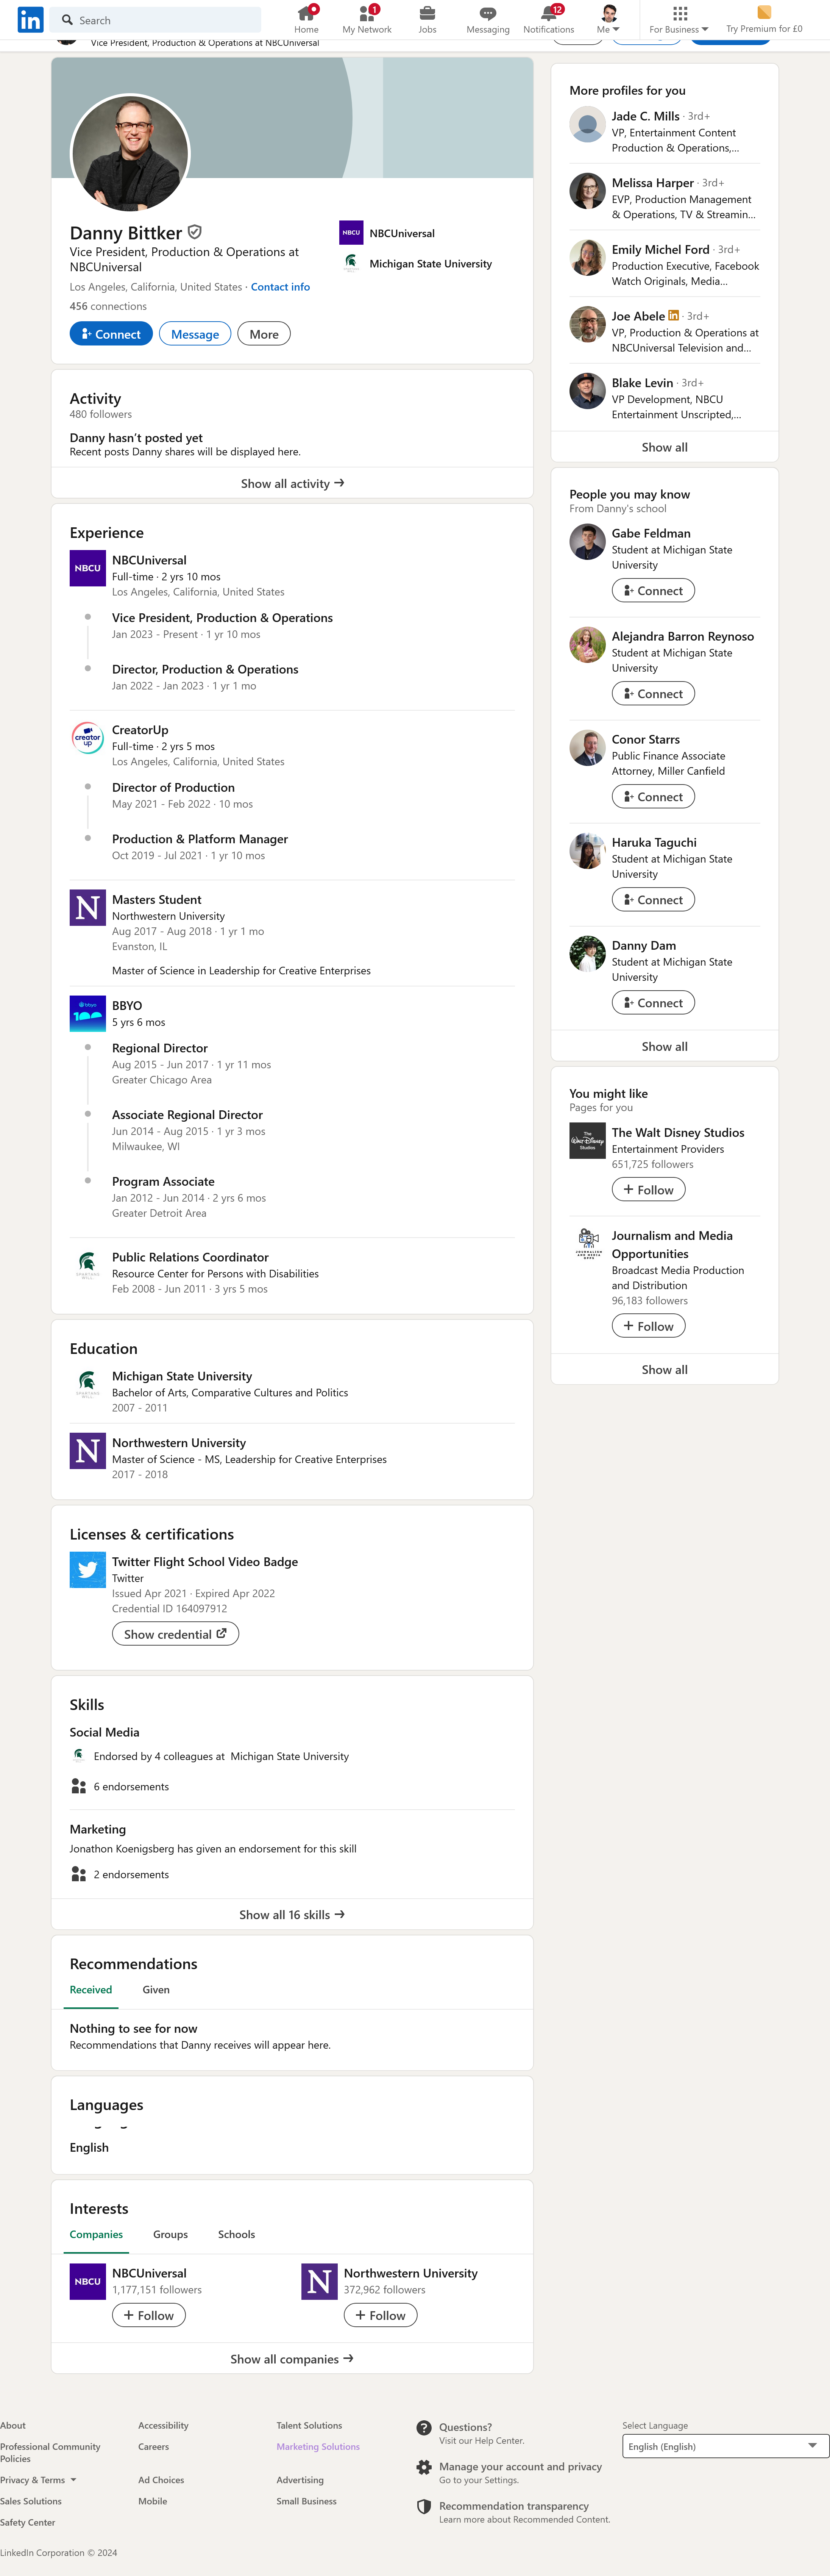
Task: Click NBCU logo in Experience section
Action: [88, 568]
